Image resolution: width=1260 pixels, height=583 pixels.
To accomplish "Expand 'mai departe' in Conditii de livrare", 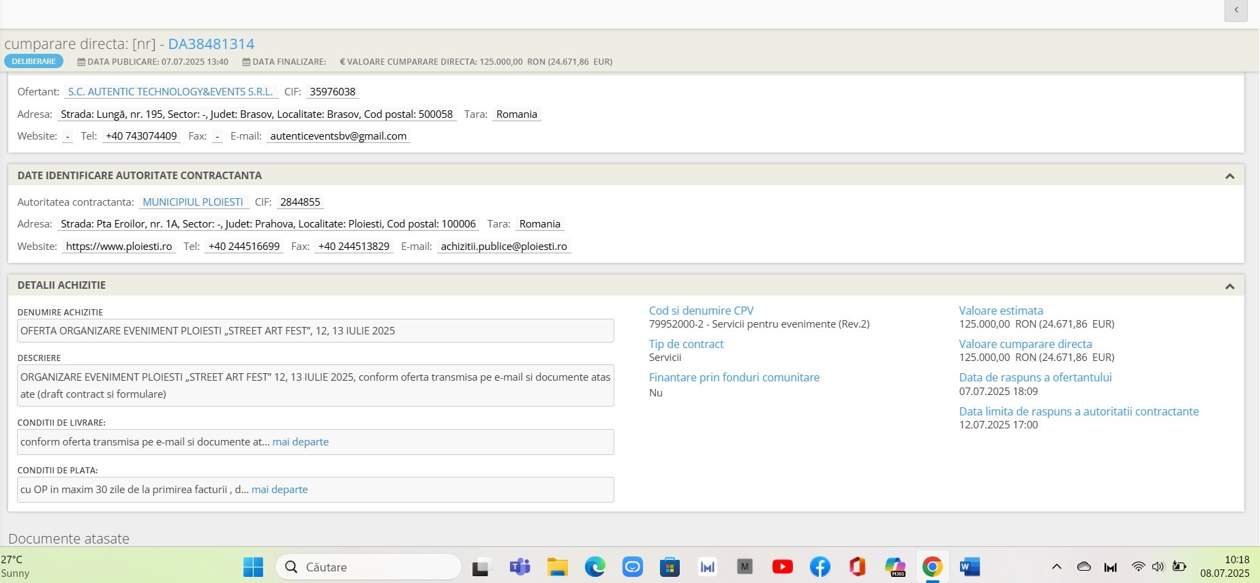I will coord(300,442).
